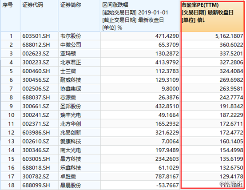
Task: Select the 序号 column header
Action: pos(11,16)
